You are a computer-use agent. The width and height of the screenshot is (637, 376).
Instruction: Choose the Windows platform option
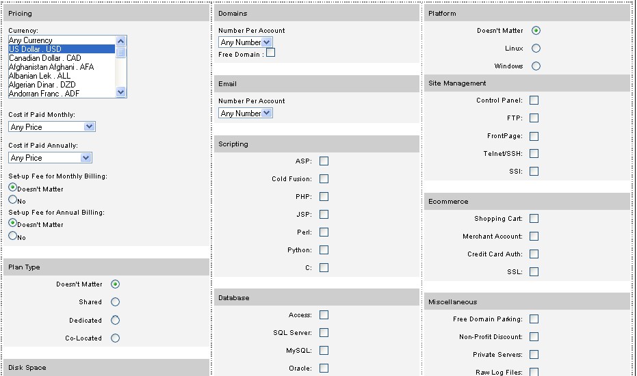[536, 66]
